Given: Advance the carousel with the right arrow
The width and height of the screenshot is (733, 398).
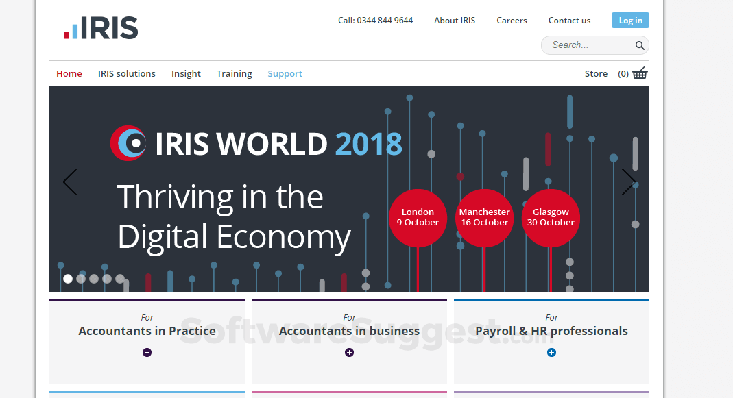Looking at the screenshot, I should point(628,182).
